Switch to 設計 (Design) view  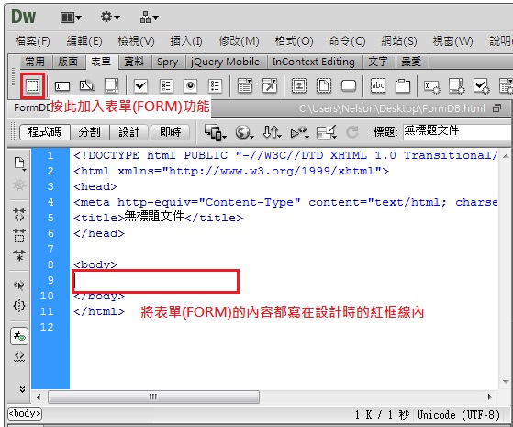[128, 132]
